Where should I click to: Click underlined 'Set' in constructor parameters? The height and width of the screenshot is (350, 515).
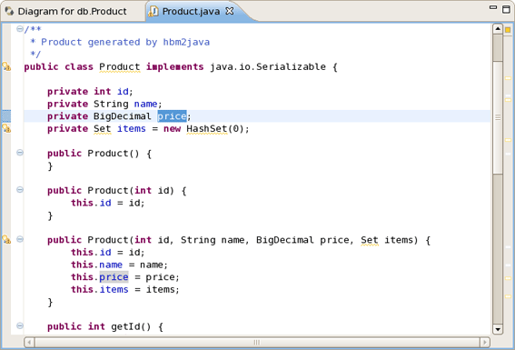point(370,240)
